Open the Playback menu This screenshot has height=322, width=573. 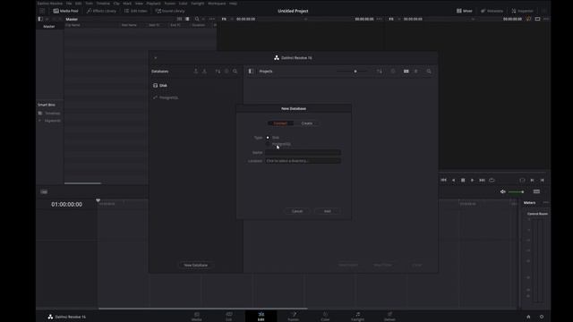153,4
